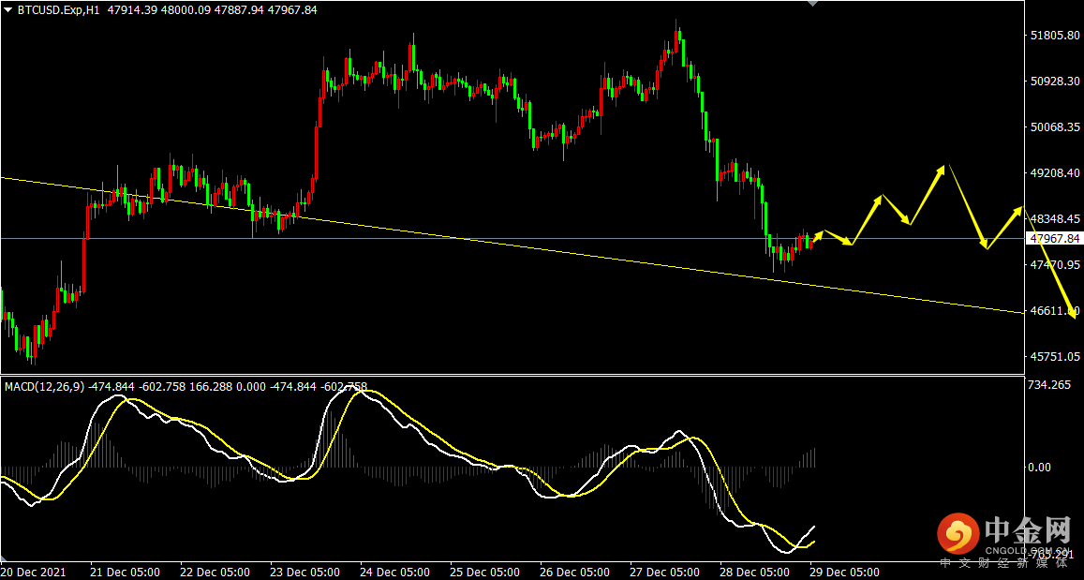Viewport: 1084px width, 580px height.
Task: Click the chart shift marker at the top edge
Action: pos(813,4)
